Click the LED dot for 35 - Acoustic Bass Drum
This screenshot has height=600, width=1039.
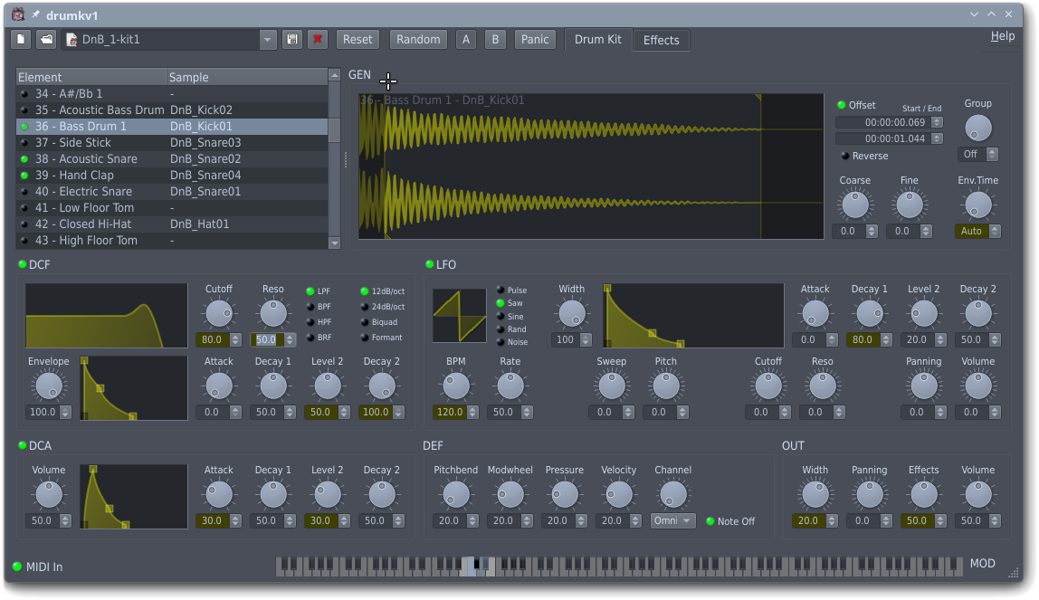[x=24, y=110]
